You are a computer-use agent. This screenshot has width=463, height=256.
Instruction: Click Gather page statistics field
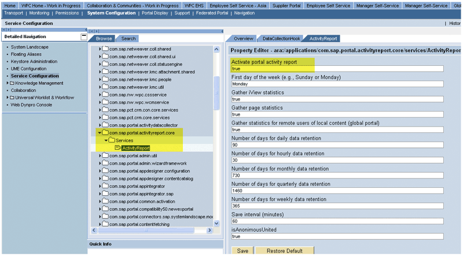point(337,114)
